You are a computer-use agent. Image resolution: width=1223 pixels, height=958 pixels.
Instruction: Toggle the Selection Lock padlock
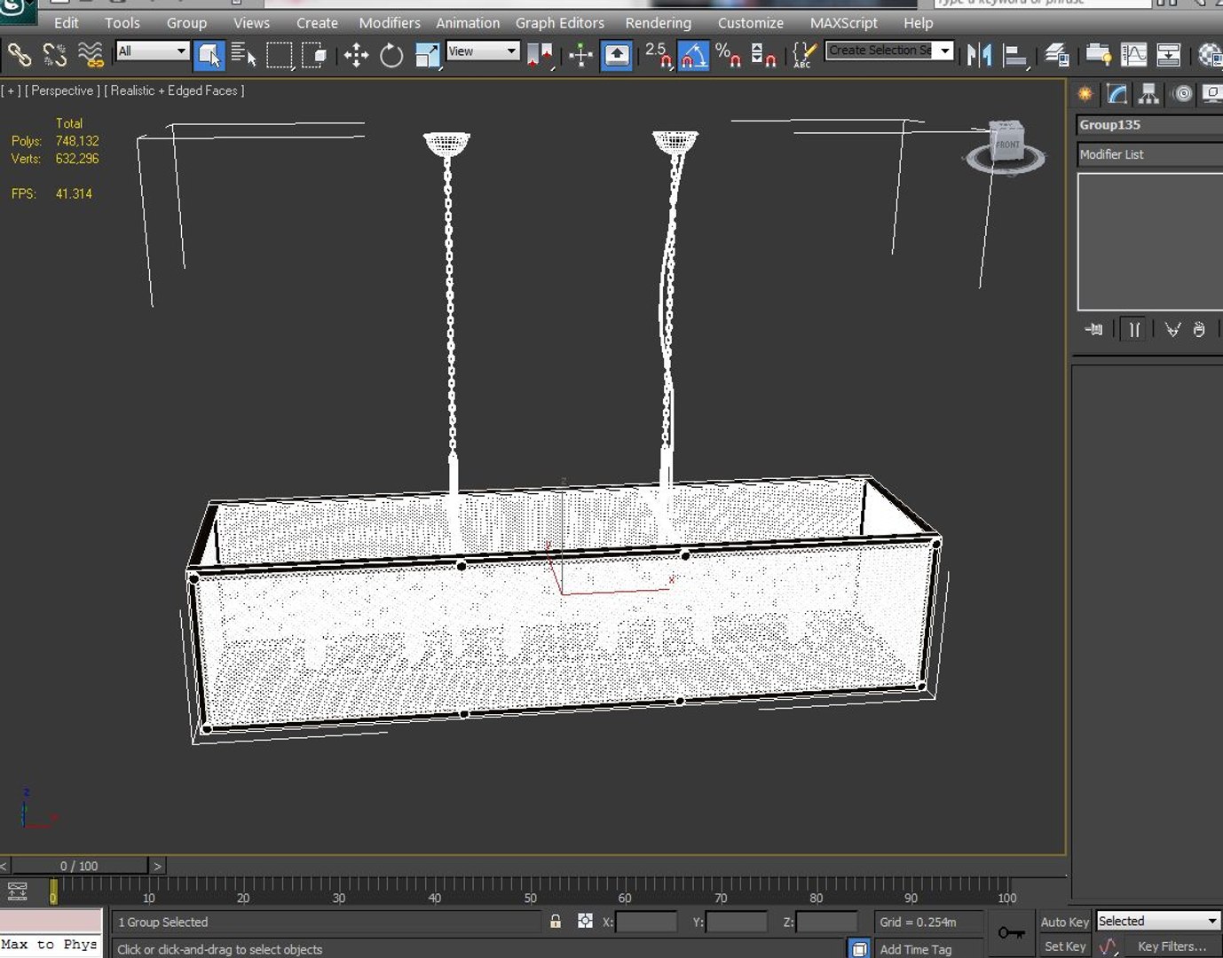(x=556, y=922)
